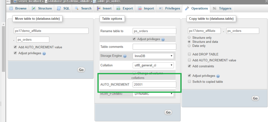Open the SQL tab

63,8
